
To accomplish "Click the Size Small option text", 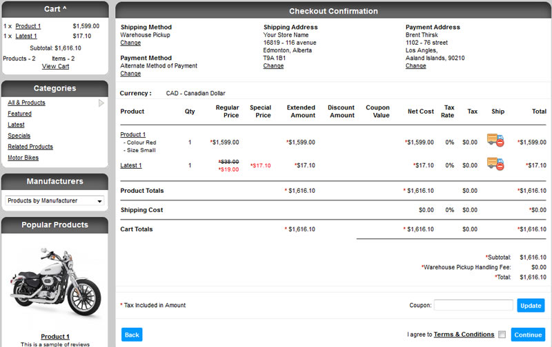I will click(139, 150).
